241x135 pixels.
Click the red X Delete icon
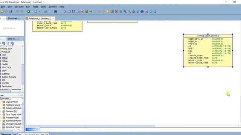pos(116,12)
